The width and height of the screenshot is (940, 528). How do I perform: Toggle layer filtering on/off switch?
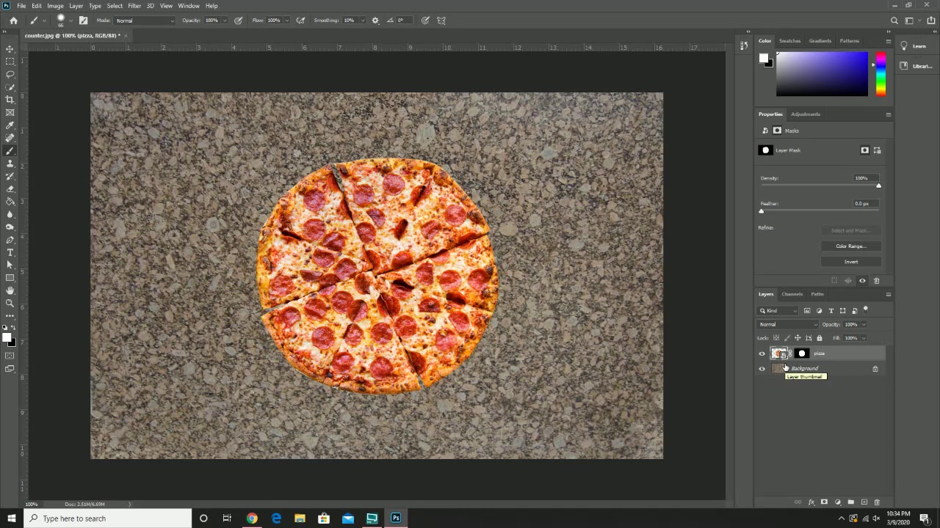866,310
